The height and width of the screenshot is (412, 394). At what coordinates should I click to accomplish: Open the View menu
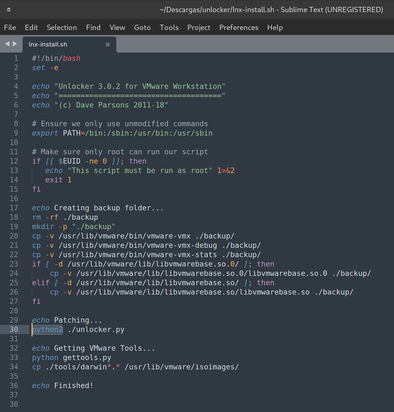click(118, 27)
